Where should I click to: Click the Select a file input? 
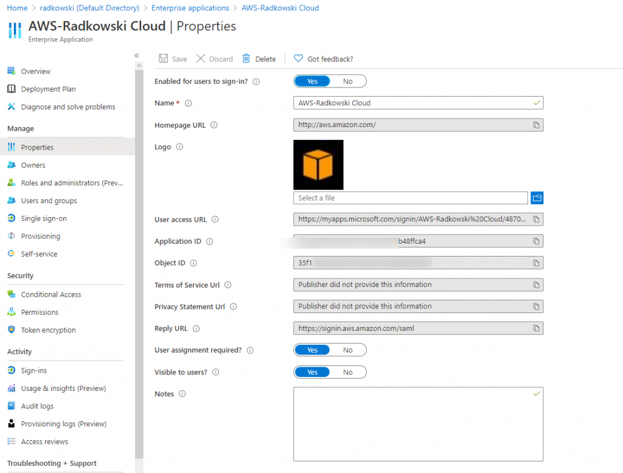411,198
